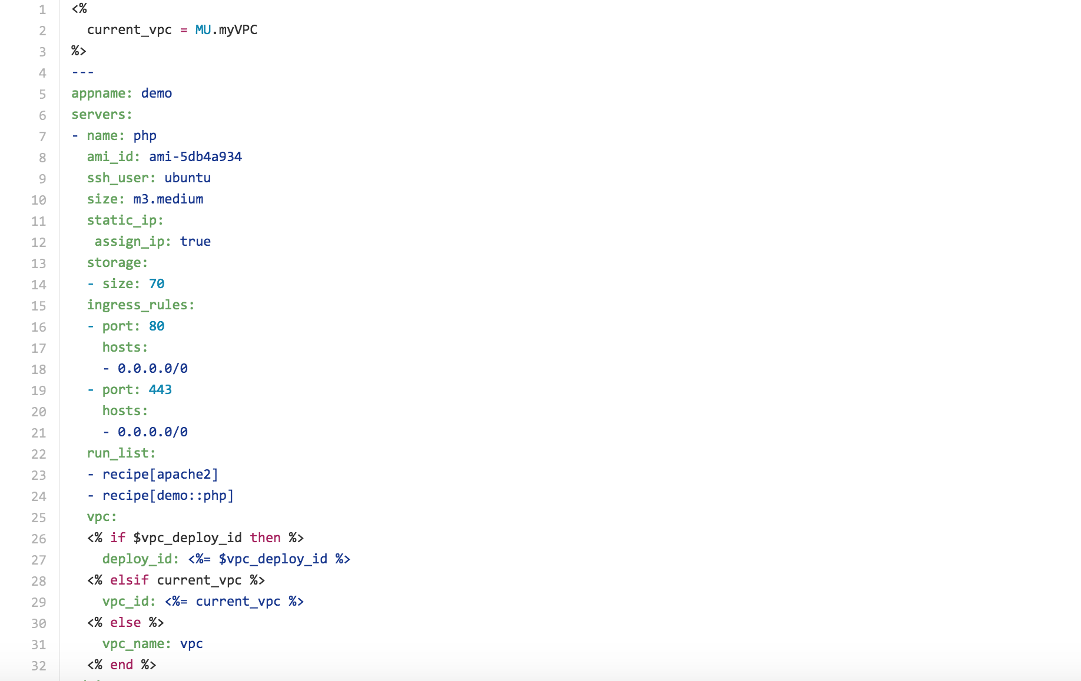Screen dimensions: 1081x681
Task: Click the '---' YAML separator on line 4
Action: tap(83, 72)
